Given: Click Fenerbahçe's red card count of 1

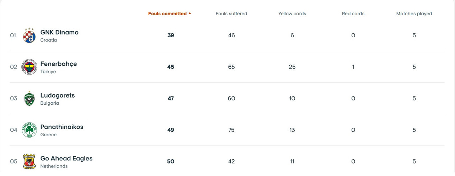Looking at the screenshot, I should (x=353, y=67).
